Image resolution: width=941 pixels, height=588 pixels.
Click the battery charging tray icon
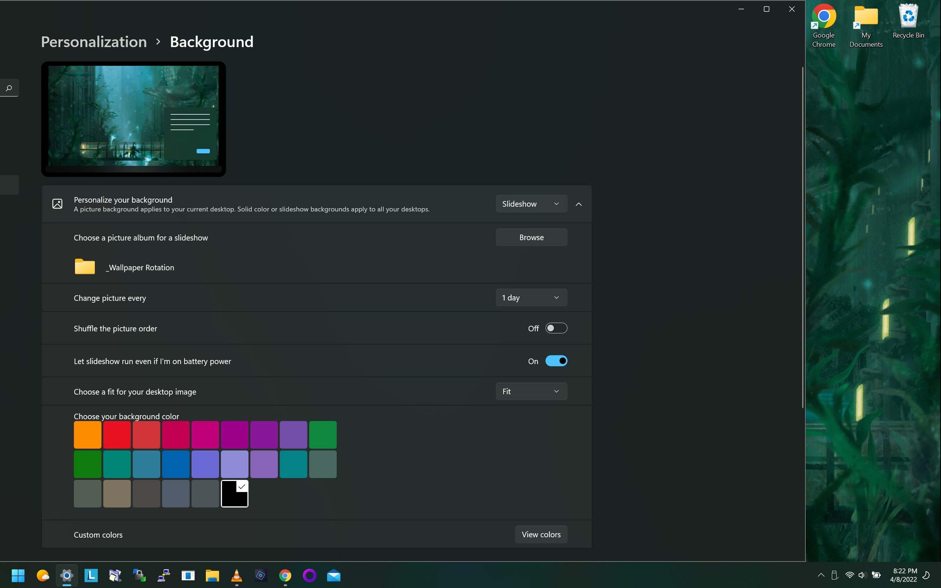tap(876, 575)
